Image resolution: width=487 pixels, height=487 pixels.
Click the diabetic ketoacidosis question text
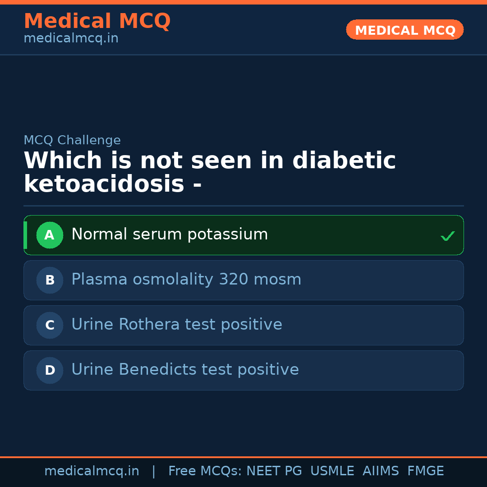coord(209,172)
